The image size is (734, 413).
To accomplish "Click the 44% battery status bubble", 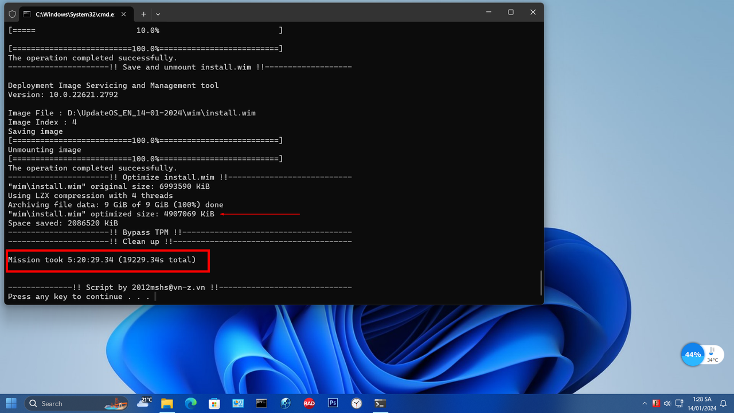I will [x=693, y=354].
